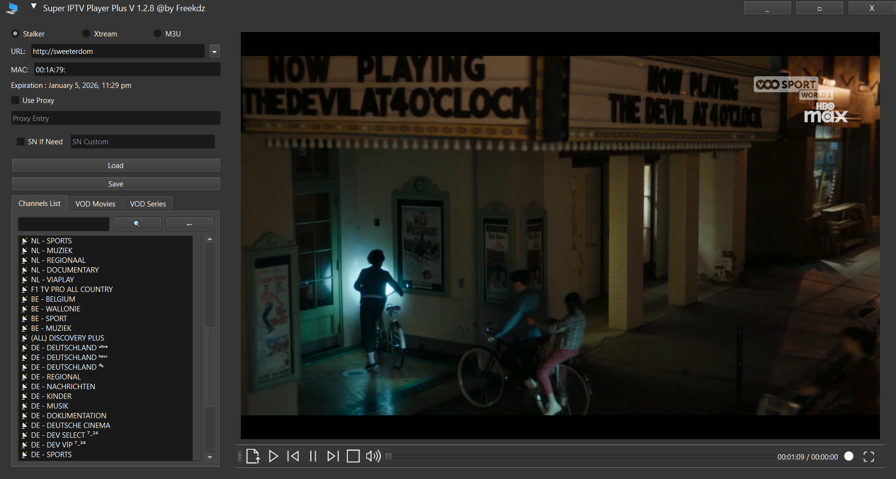Tick the SN If Need checkbox
The height and width of the screenshot is (479, 896).
pyautogui.click(x=20, y=141)
